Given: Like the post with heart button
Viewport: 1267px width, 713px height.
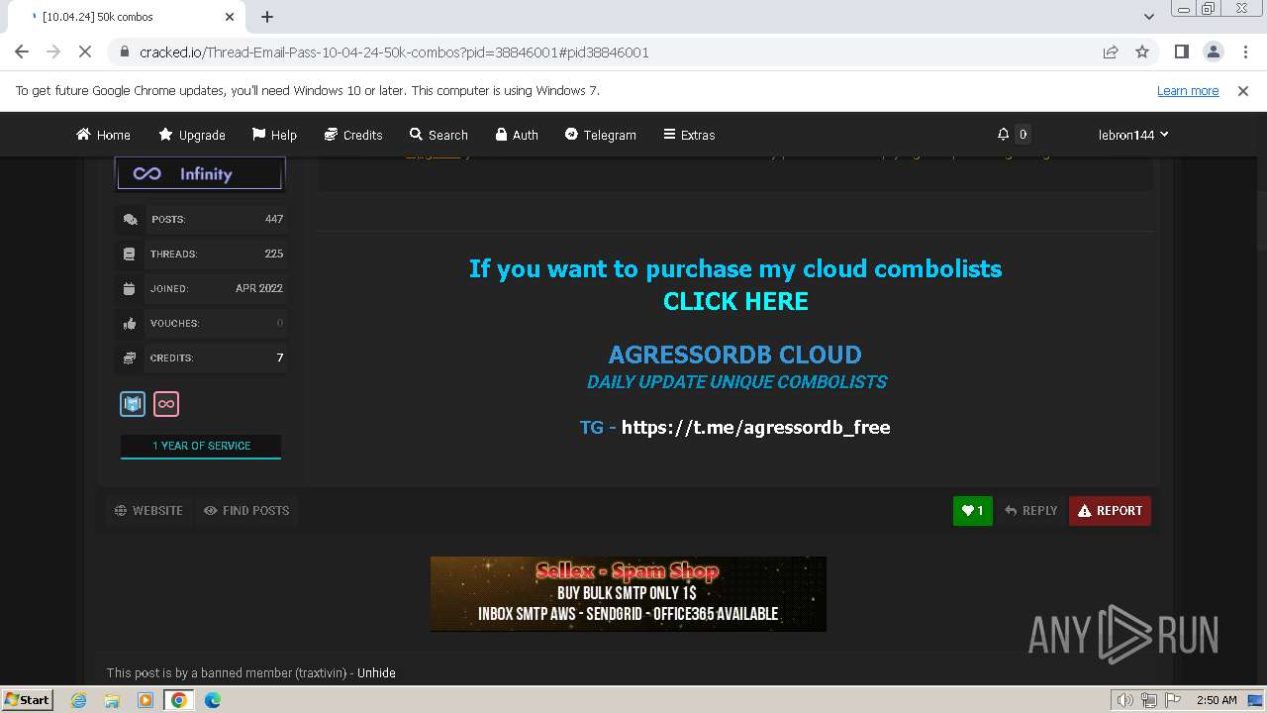Looking at the screenshot, I should [973, 510].
